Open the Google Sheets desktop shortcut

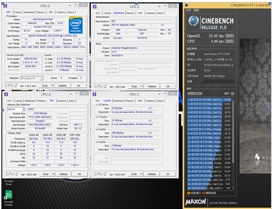click(9, 198)
